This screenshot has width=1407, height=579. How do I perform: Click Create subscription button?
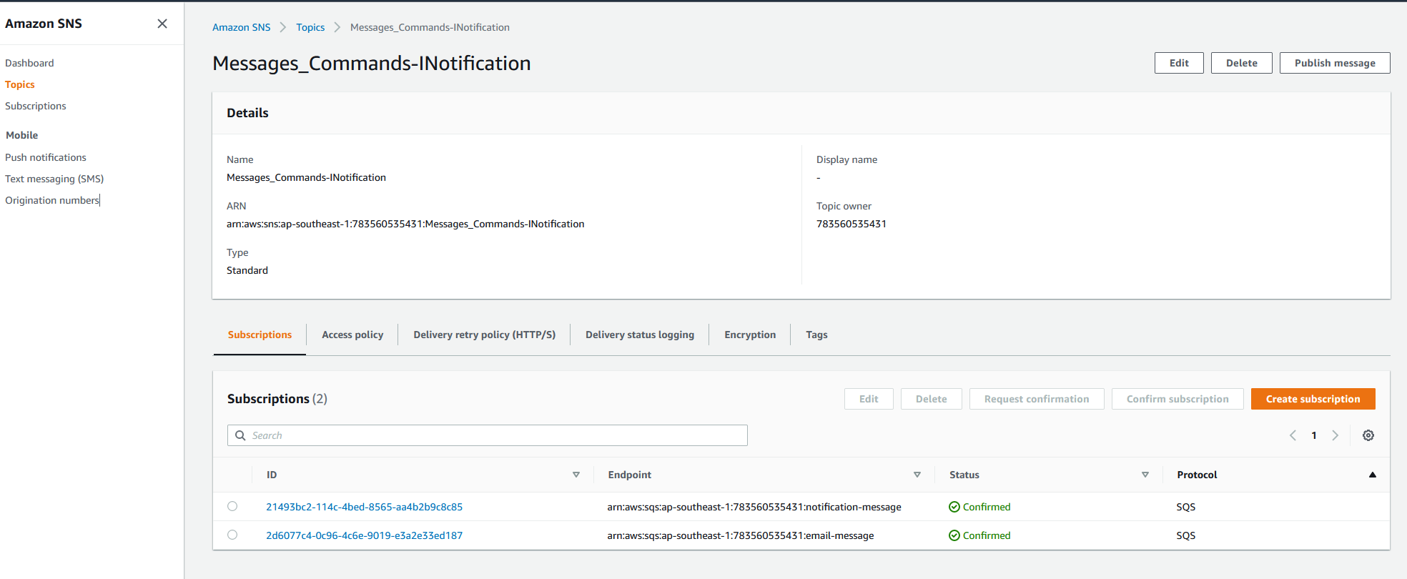point(1313,399)
